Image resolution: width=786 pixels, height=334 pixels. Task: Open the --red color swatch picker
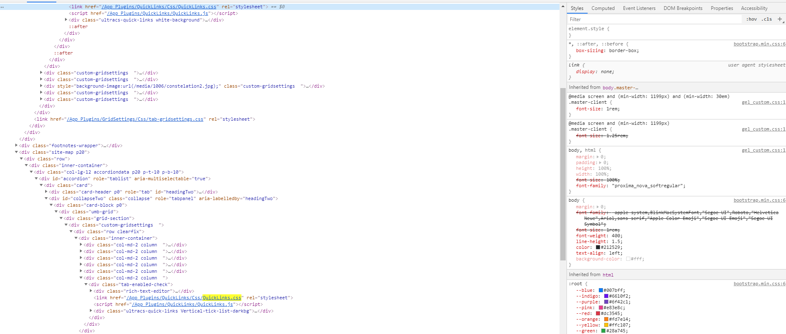[598, 314]
